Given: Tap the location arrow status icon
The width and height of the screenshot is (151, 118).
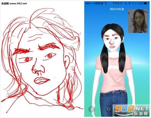Looking at the screenshot, I should click(x=133, y=3).
